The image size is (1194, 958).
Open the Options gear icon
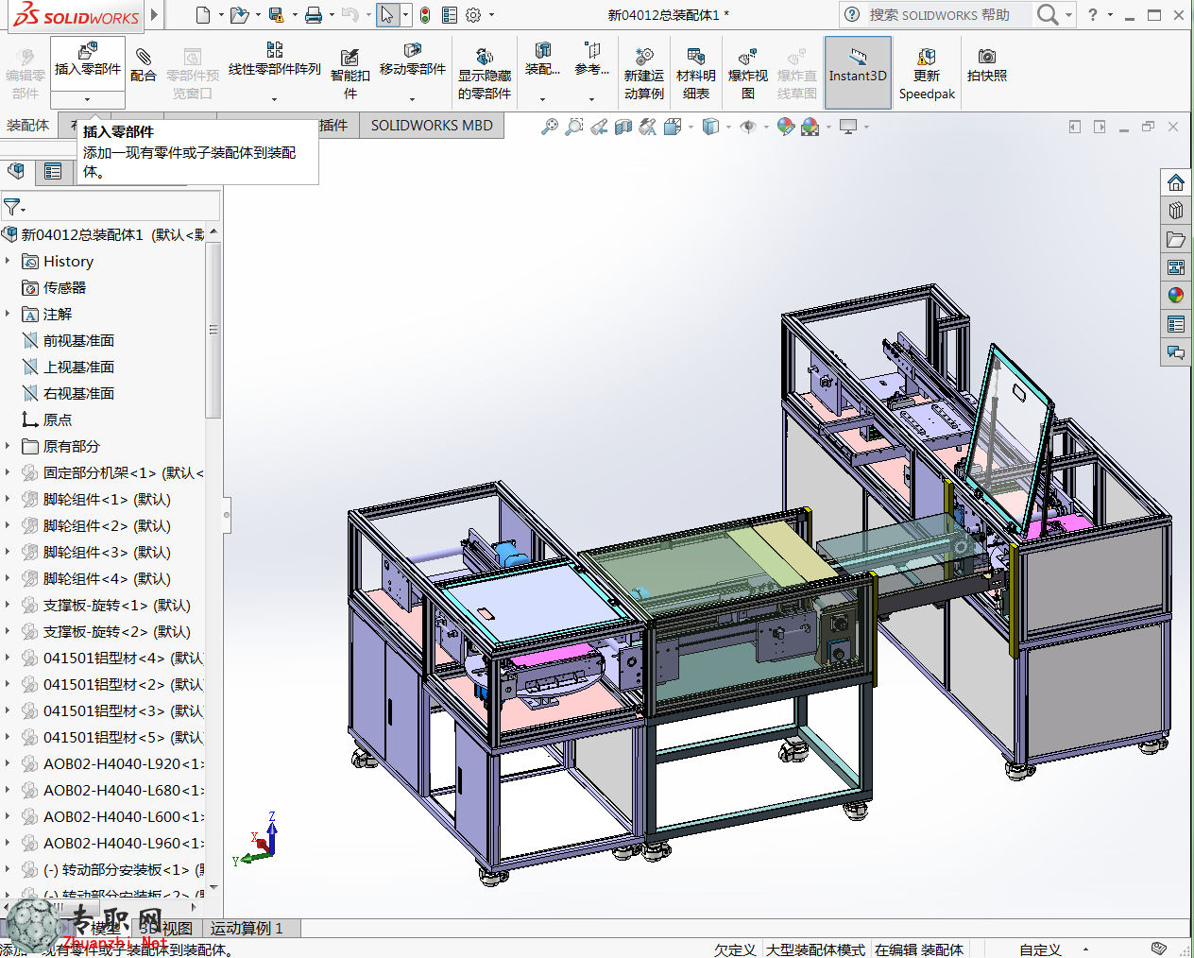point(473,15)
